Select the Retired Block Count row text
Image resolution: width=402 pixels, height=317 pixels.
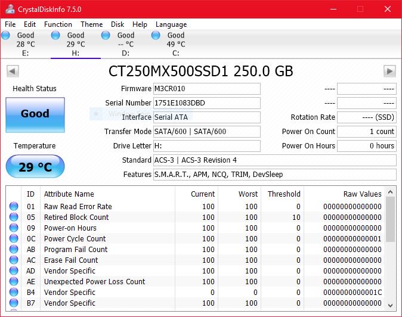click(x=76, y=217)
